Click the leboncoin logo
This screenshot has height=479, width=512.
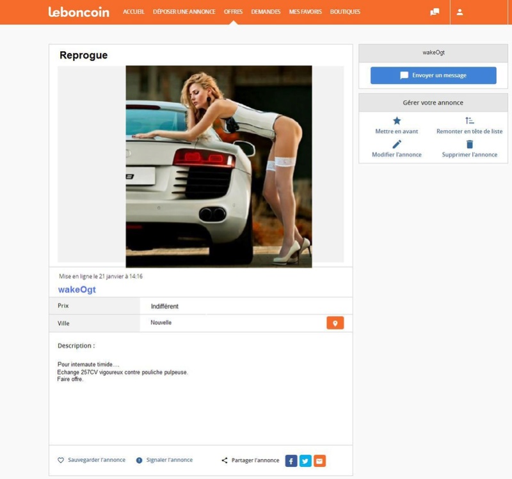click(x=79, y=12)
